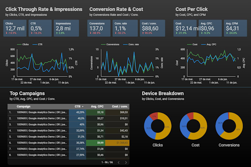Click the pagination text 1 - 96 / 96

107,162
